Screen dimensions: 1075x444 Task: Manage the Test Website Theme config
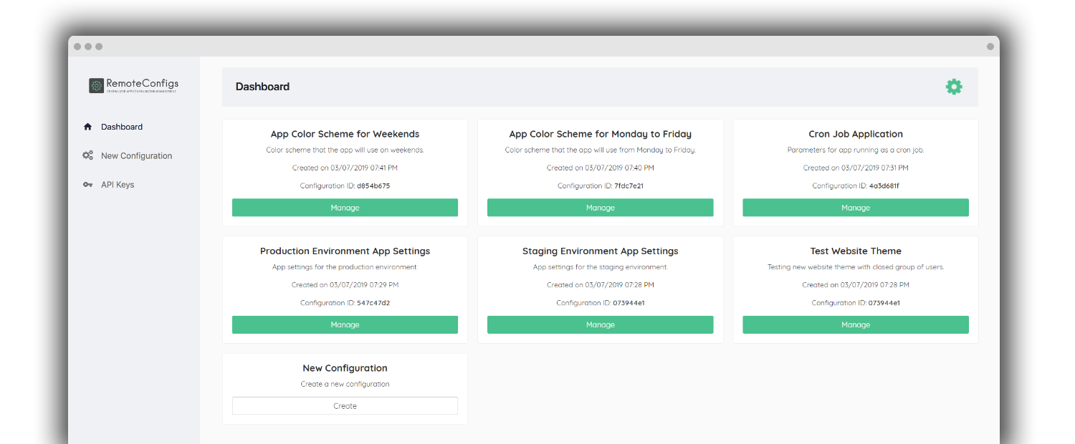tap(855, 324)
